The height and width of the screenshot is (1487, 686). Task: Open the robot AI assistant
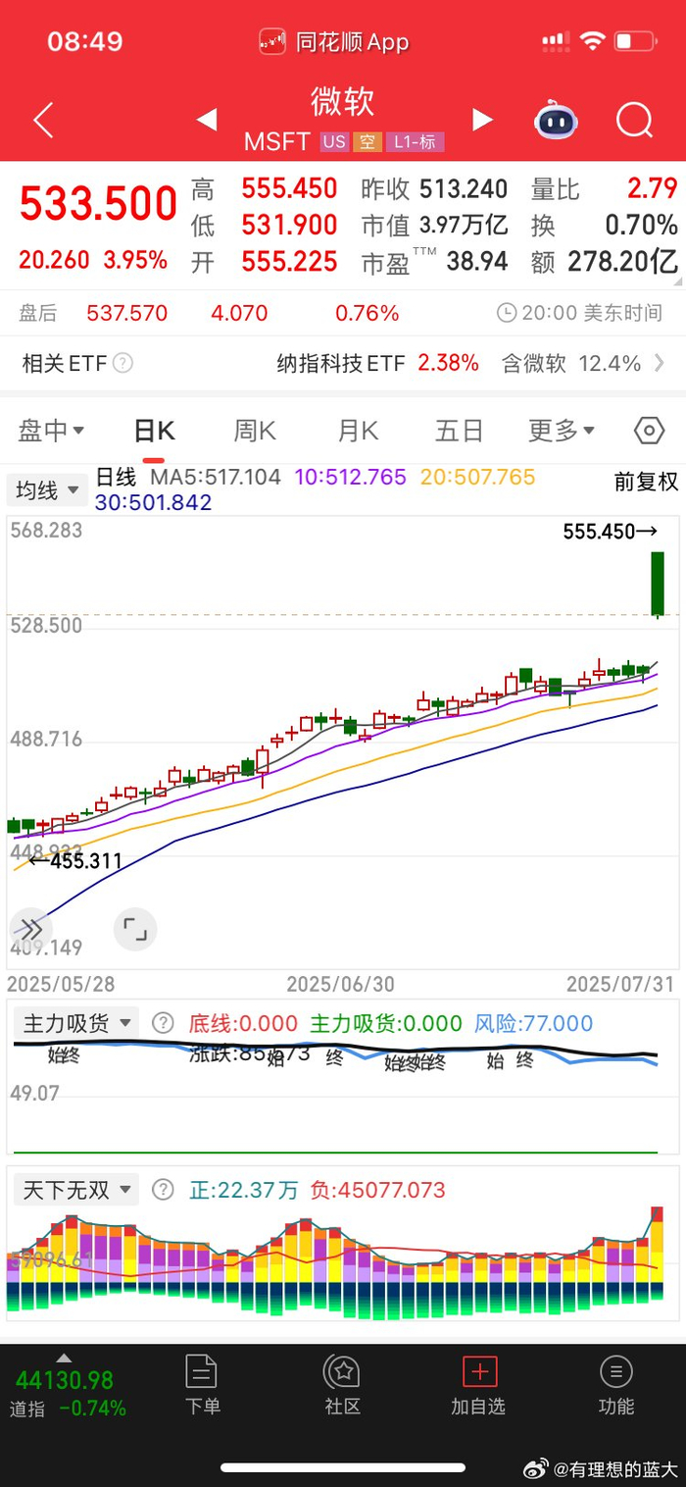[556, 120]
